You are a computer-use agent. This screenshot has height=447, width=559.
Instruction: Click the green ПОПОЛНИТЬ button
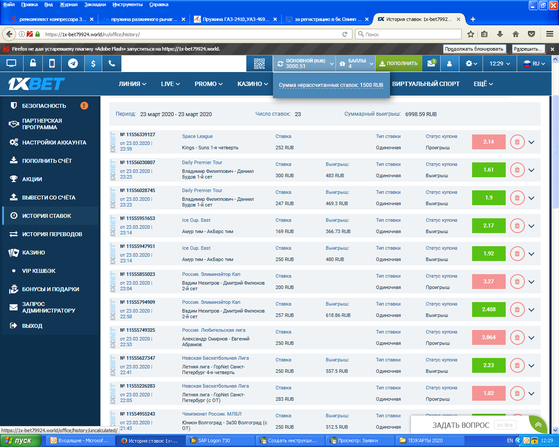tap(399, 64)
